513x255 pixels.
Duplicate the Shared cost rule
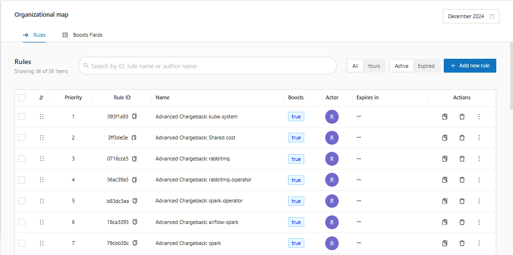[445, 138]
